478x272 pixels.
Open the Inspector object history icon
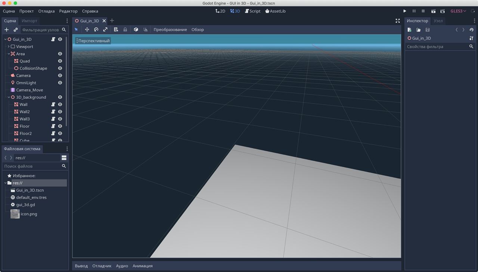pos(471,30)
